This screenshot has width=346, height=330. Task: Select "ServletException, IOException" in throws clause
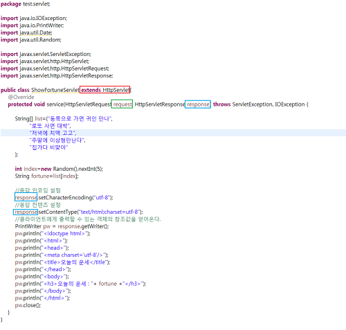click(268, 104)
